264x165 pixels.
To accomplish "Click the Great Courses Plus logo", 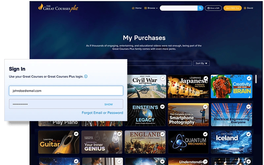I will pyautogui.click(x=58, y=7).
